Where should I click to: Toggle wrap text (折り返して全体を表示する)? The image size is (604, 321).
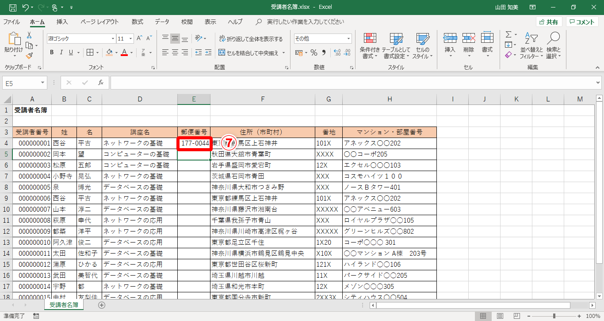pyautogui.click(x=251, y=39)
